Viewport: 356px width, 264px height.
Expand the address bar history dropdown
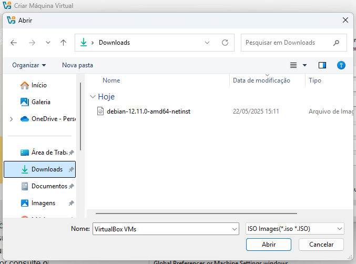click(x=207, y=43)
